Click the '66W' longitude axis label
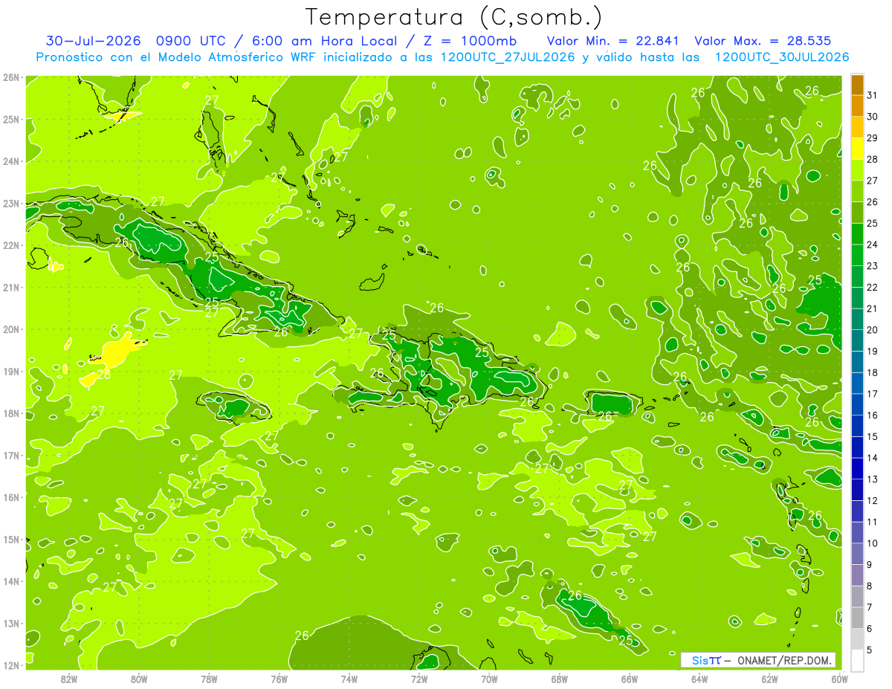The width and height of the screenshot is (892, 689). (630, 679)
